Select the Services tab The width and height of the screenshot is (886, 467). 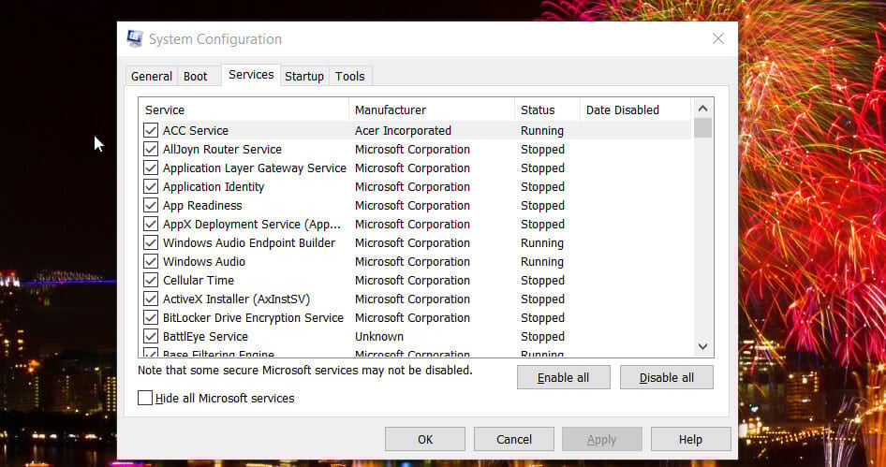(x=251, y=75)
